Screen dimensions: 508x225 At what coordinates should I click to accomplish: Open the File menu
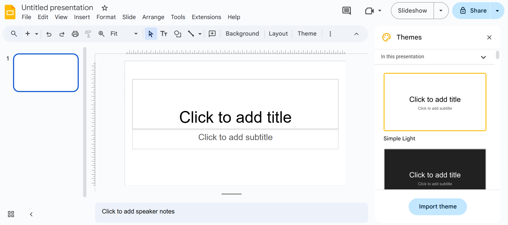[x=26, y=17]
